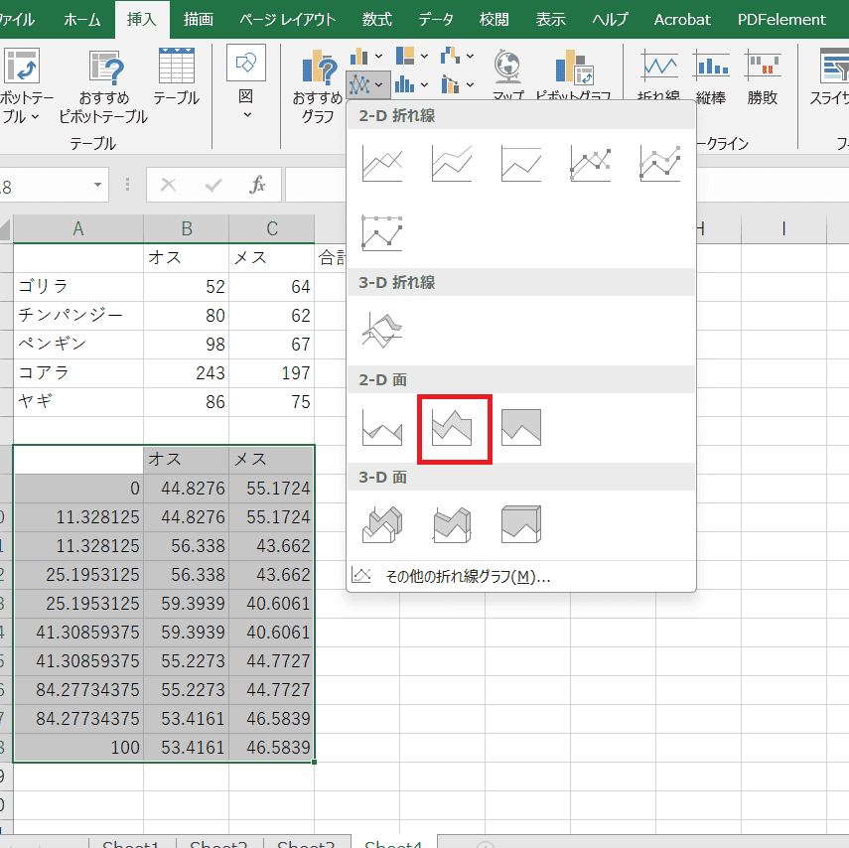
Task: Switch to the 描画 tab
Action: (199, 20)
